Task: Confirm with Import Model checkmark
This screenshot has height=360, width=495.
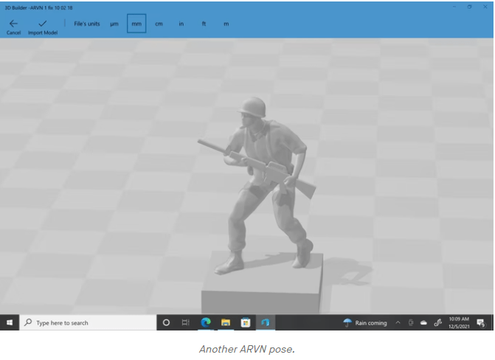Action: pos(43,26)
